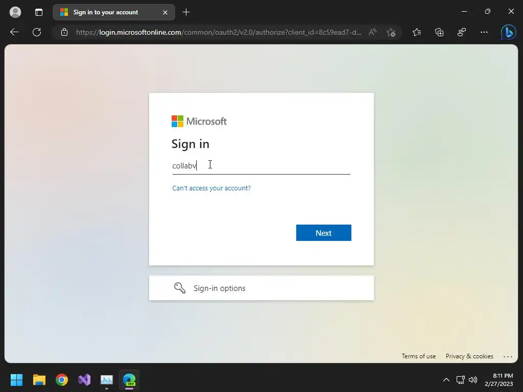The height and width of the screenshot is (392, 523).
Task: Open Terms of use link
Action: 419,356
